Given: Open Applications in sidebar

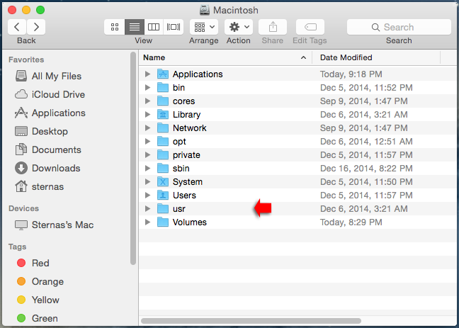Looking at the screenshot, I should point(50,113).
